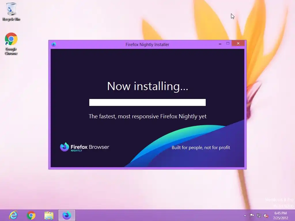Screen dimensions: 295x221
Task: Click 'The fastest, most responsive Firefox Nightly yet' text
Action: (147, 117)
